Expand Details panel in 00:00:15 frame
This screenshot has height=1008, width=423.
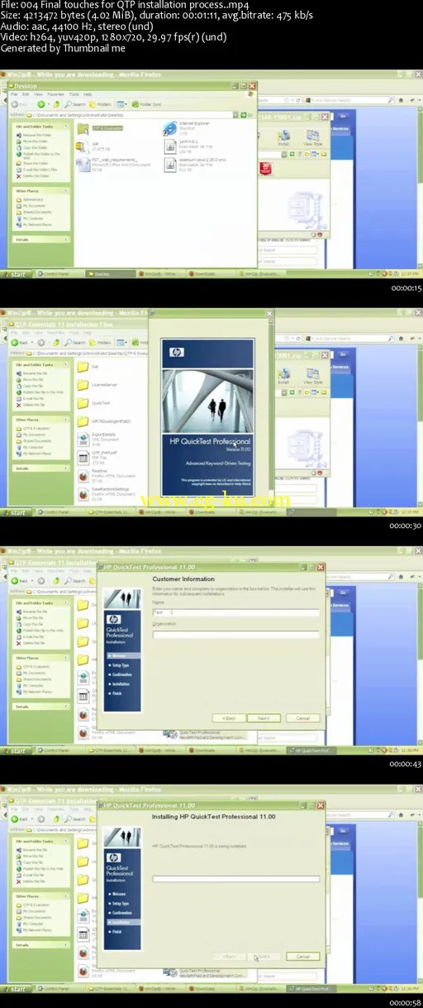click(66, 239)
